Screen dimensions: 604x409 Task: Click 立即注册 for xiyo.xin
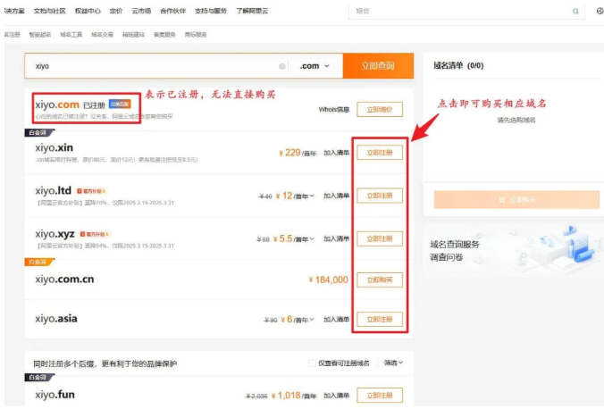[380, 153]
